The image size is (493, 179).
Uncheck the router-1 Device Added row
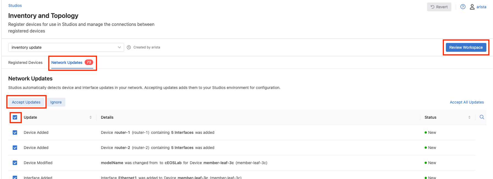(15, 132)
